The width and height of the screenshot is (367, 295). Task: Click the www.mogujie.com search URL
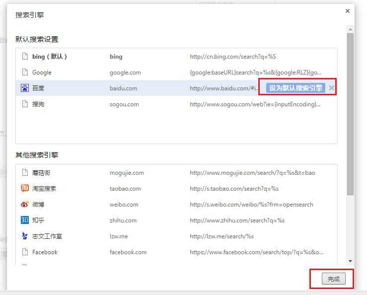[x=252, y=173]
